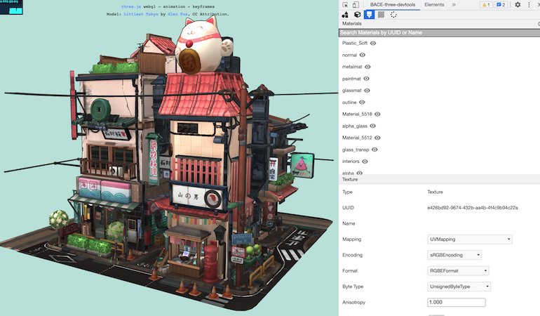Switch to the Elements tab
Screen dimensions: 540x316
[x=434, y=5]
